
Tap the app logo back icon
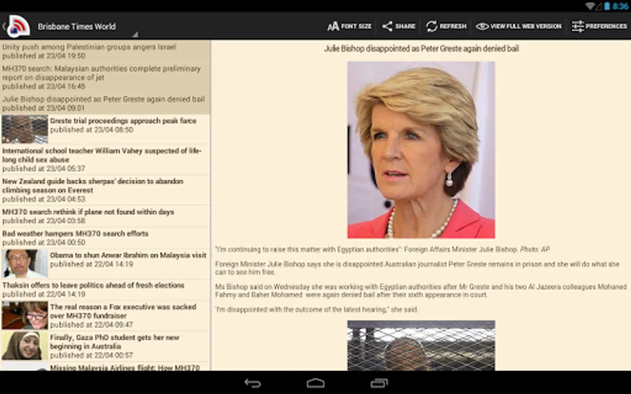[x=17, y=26]
